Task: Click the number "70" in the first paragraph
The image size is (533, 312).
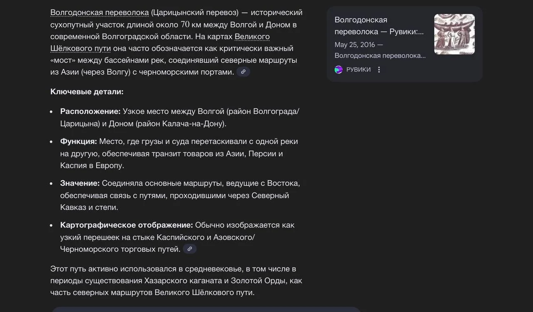Action: coord(185,25)
